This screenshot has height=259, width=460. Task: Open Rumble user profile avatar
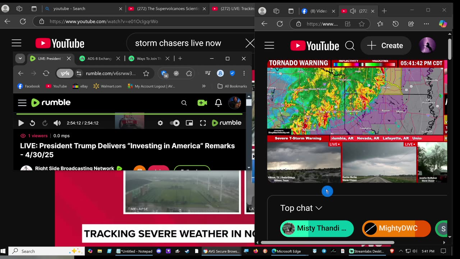(x=235, y=103)
